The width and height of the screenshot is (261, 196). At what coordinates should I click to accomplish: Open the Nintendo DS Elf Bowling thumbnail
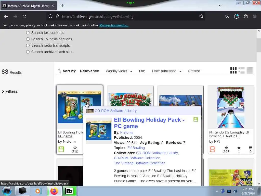231,107
